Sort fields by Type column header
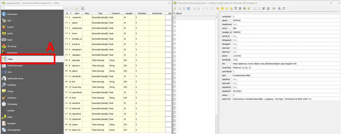This screenshot has height=134, width=341. coord(100,13)
